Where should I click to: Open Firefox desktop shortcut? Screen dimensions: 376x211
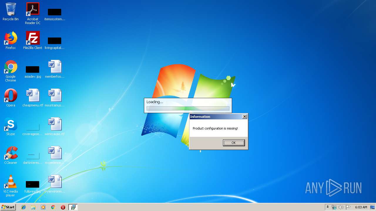[x=11, y=41]
